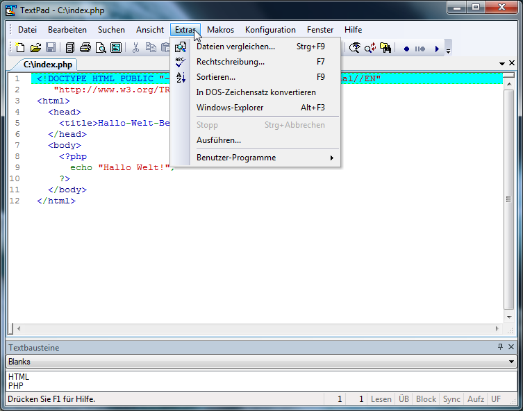Click the vertical scrollbar down arrow
This screenshot has height=411, width=523.
(509, 317)
